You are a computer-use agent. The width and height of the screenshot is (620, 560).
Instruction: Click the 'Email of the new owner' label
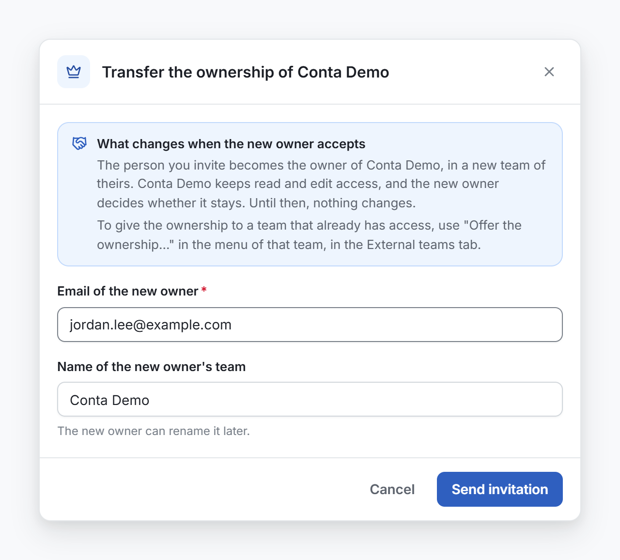point(128,291)
